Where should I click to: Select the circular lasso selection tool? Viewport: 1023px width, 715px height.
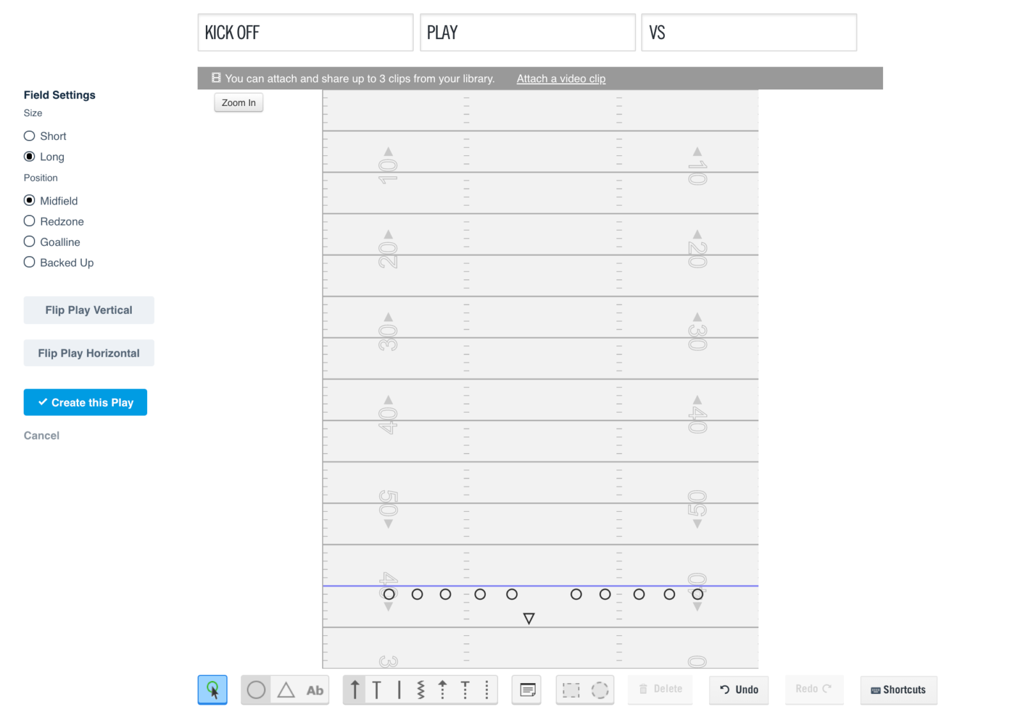click(x=599, y=690)
